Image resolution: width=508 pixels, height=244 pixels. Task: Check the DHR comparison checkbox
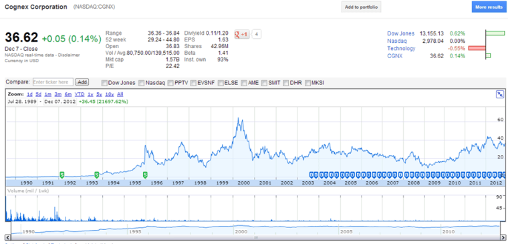[x=286, y=83]
